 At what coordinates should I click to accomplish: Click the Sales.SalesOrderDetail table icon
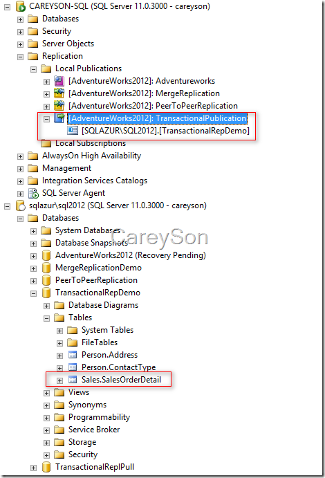(73, 380)
